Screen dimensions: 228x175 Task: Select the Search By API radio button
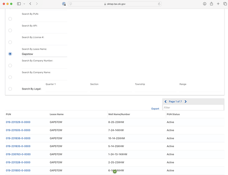pyautogui.click(x=10, y=30)
